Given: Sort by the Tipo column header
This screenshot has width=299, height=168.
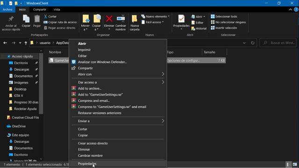Looking at the screenshot, I should [x=170, y=52].
